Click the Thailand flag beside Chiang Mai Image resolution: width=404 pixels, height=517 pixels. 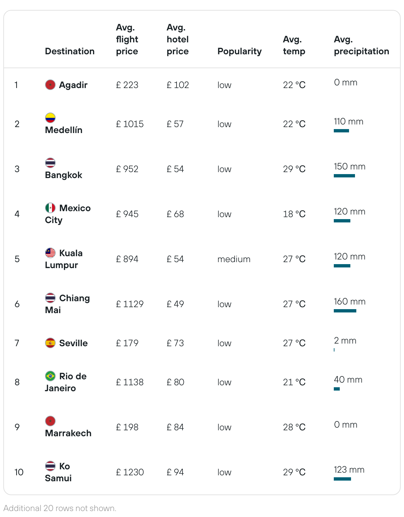(50, 298)
